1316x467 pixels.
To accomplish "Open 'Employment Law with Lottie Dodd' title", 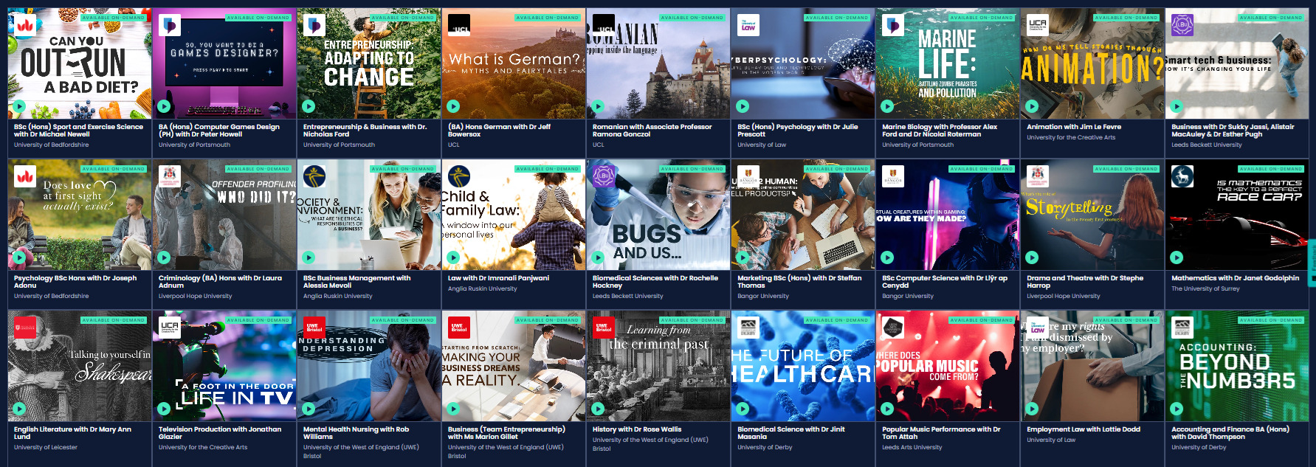I will (1083, 429).
